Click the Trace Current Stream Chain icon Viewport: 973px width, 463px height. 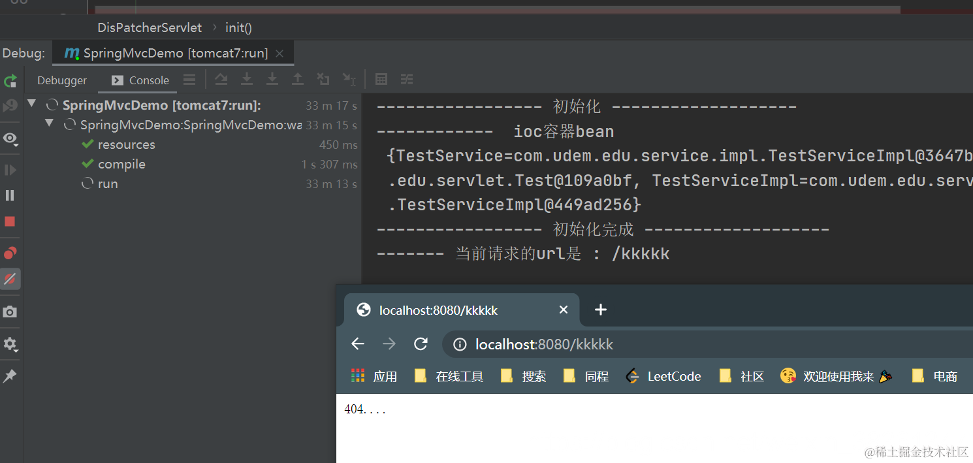pos(407,80)
